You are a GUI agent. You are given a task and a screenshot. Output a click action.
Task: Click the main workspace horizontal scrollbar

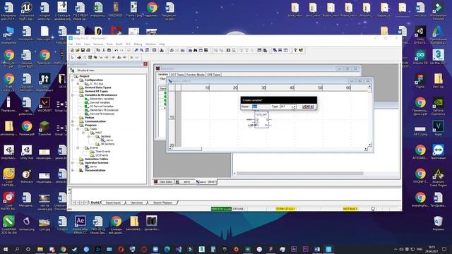pos(299,174)
